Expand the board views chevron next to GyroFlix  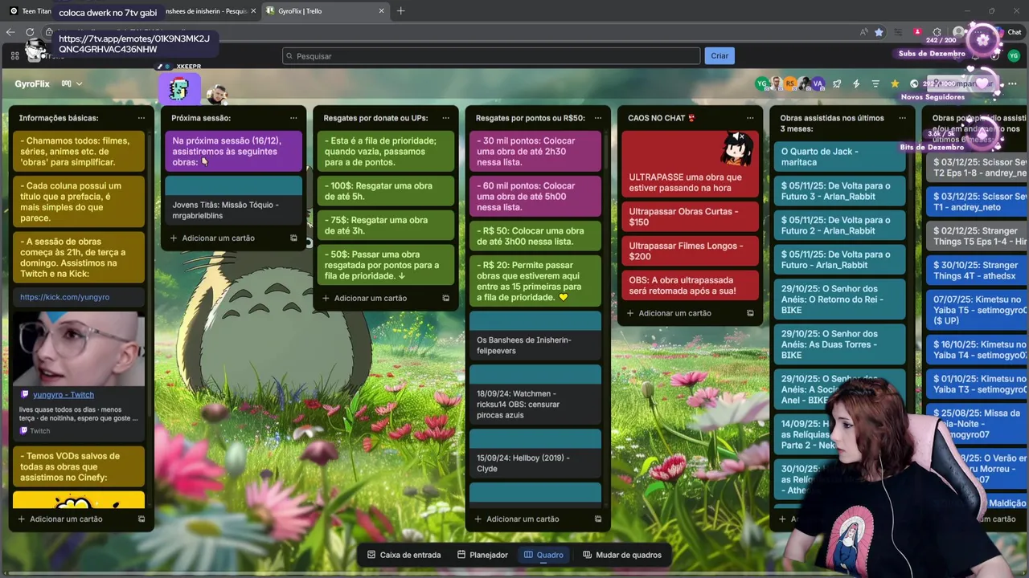[x=79, y=83]
